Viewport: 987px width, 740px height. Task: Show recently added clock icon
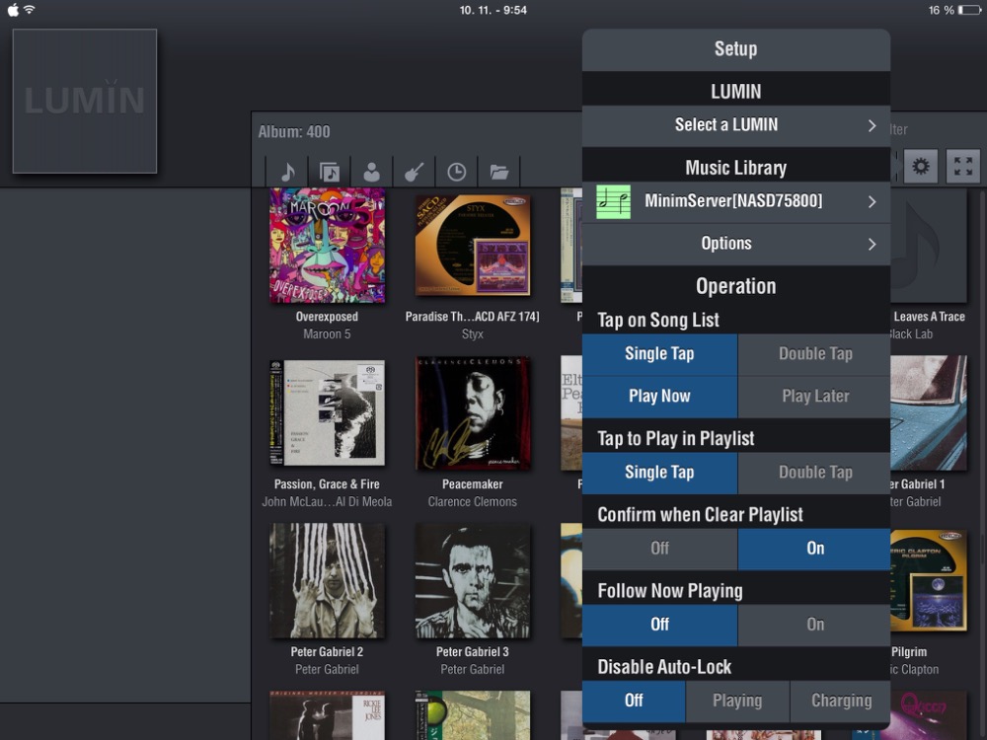[x=456, y=172]
